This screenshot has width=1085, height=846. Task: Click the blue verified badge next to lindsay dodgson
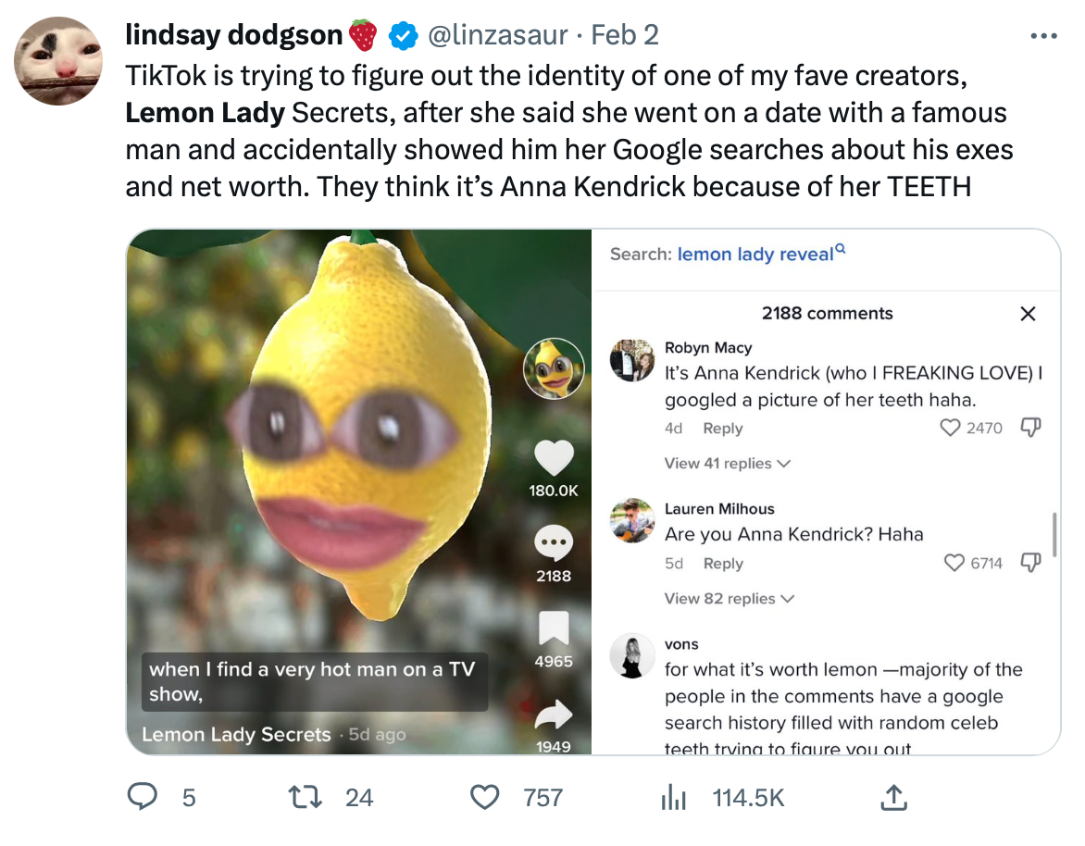coord(402,34)
